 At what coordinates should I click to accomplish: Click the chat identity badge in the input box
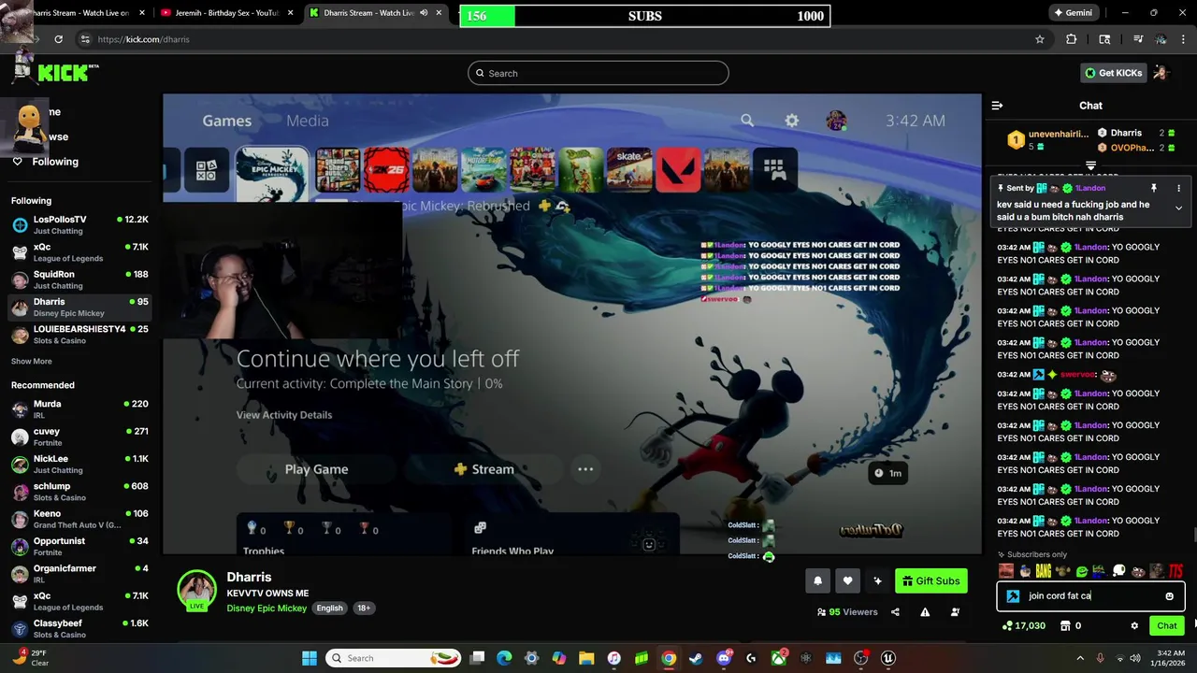click(x=1013, y=596)
